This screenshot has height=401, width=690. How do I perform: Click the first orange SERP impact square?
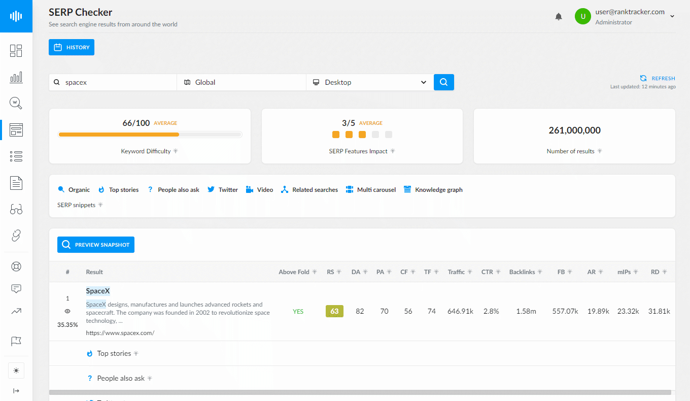[336, 135]
